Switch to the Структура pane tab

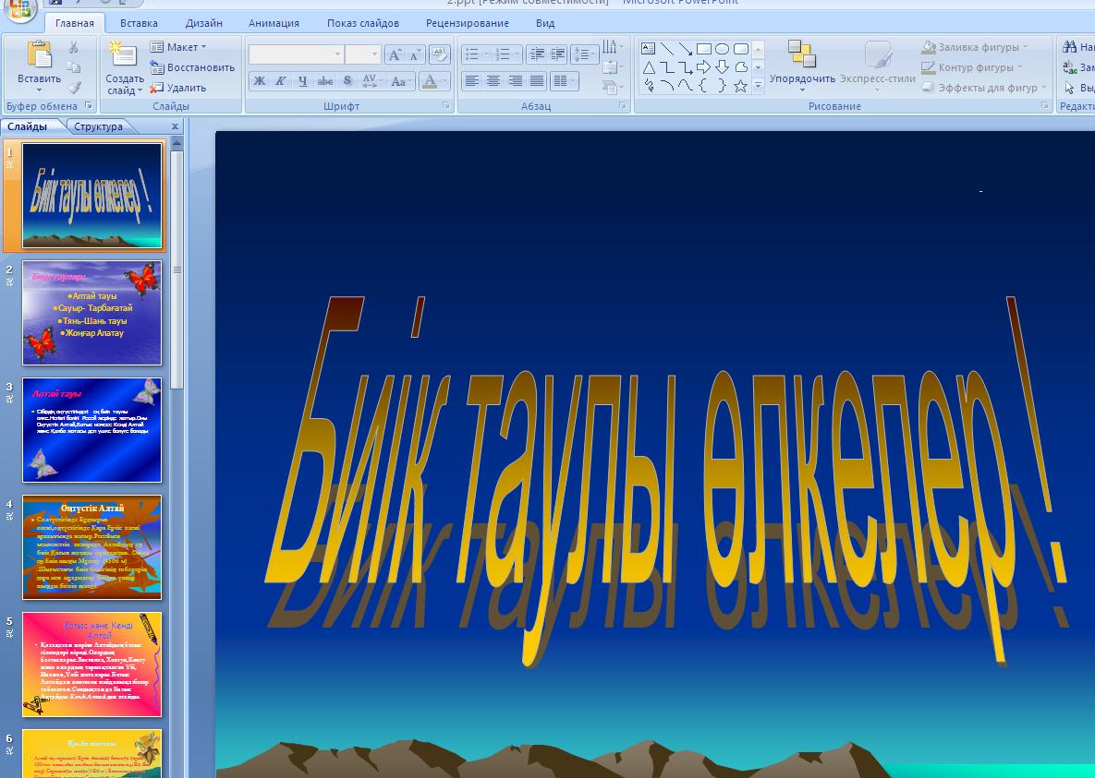(99, 126)
